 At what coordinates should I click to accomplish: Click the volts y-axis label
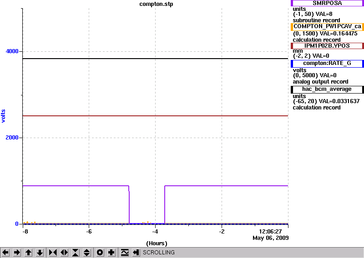coord(3,116)
